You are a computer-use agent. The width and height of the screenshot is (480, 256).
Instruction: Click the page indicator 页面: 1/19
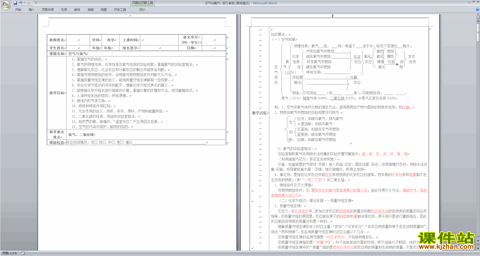pos(9,253)
